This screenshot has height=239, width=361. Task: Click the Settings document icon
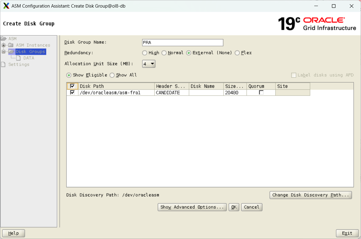point(3,64)
